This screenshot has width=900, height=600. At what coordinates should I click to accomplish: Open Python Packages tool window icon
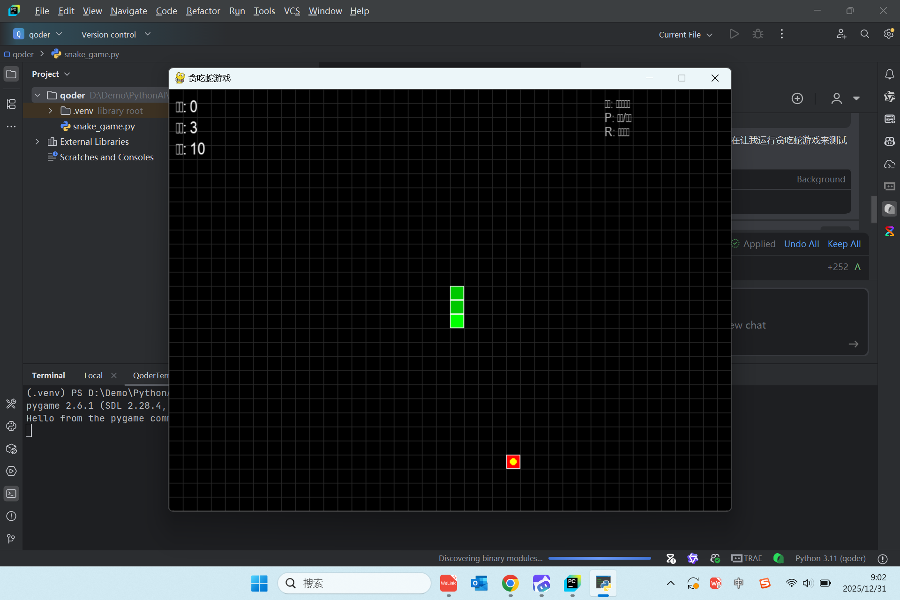click(11, 449)
